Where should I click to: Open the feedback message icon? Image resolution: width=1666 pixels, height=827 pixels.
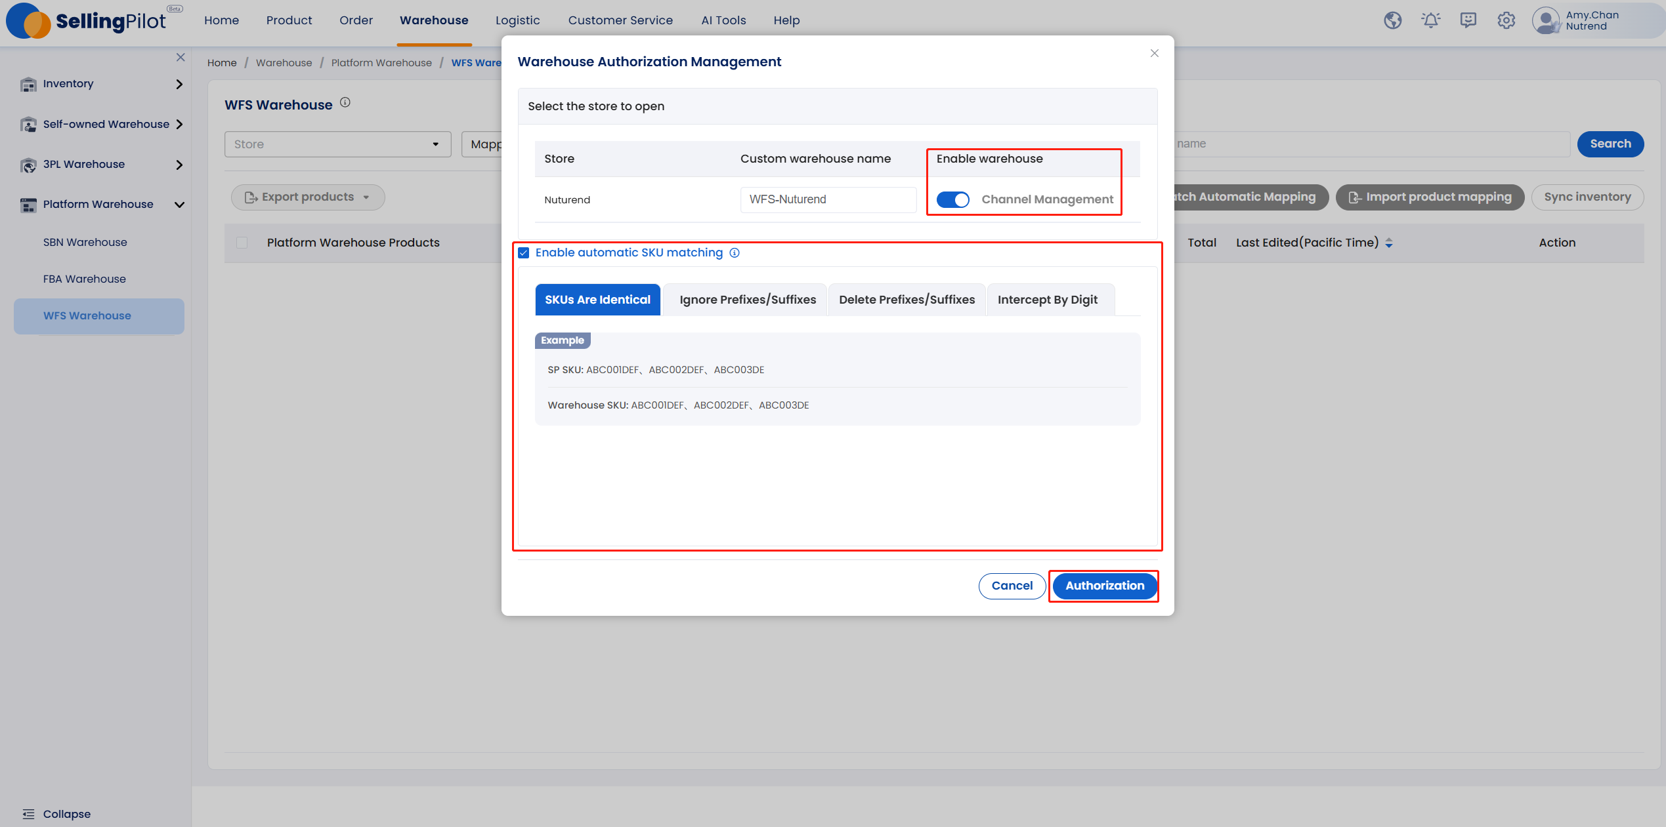pyautogui.click(x=1468, y=20)
